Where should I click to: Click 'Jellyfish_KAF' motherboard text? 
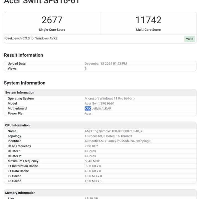(x=101, y=108)
